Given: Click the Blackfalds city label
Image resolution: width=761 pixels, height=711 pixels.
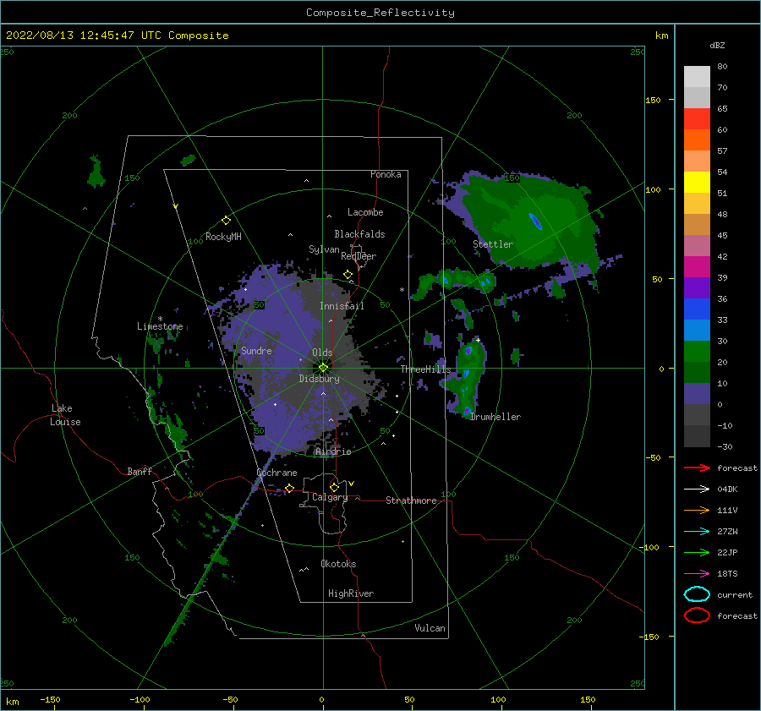Looking at the screenshot, I should pyautogui.click(x=359, y=234).
